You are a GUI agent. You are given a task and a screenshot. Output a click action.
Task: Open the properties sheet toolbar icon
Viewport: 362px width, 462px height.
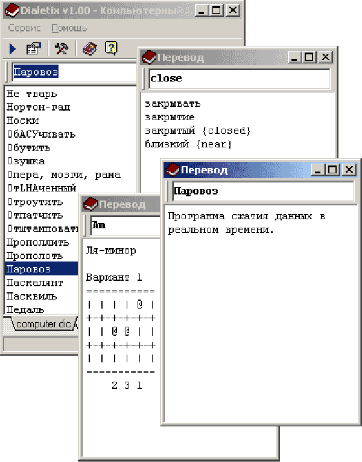[34, 48]
